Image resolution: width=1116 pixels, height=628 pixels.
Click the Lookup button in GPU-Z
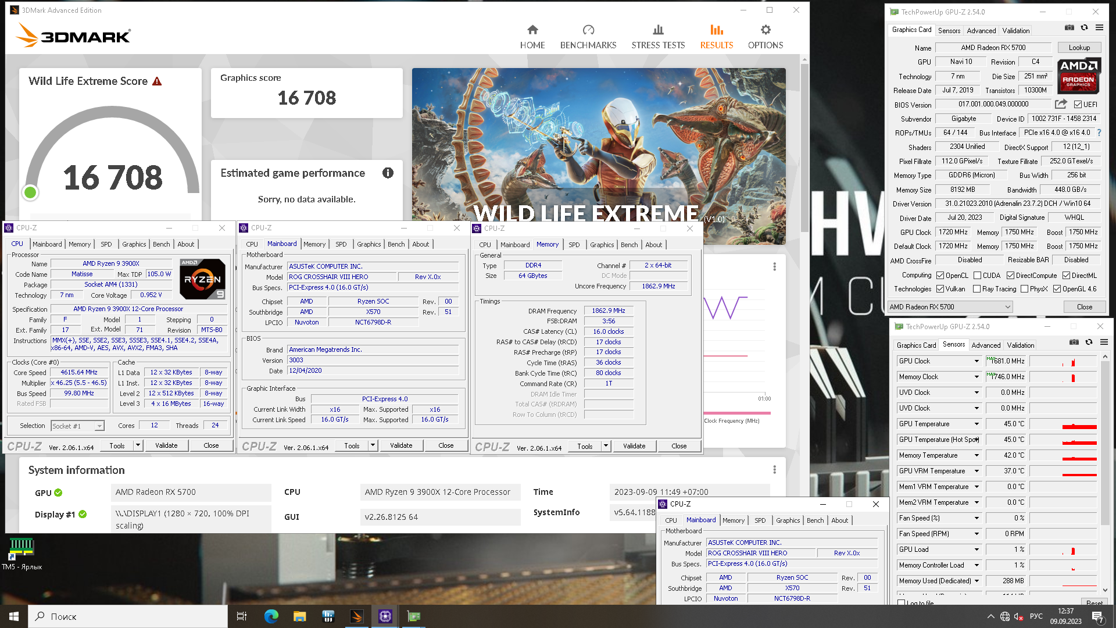click(x=1079, y=48)
